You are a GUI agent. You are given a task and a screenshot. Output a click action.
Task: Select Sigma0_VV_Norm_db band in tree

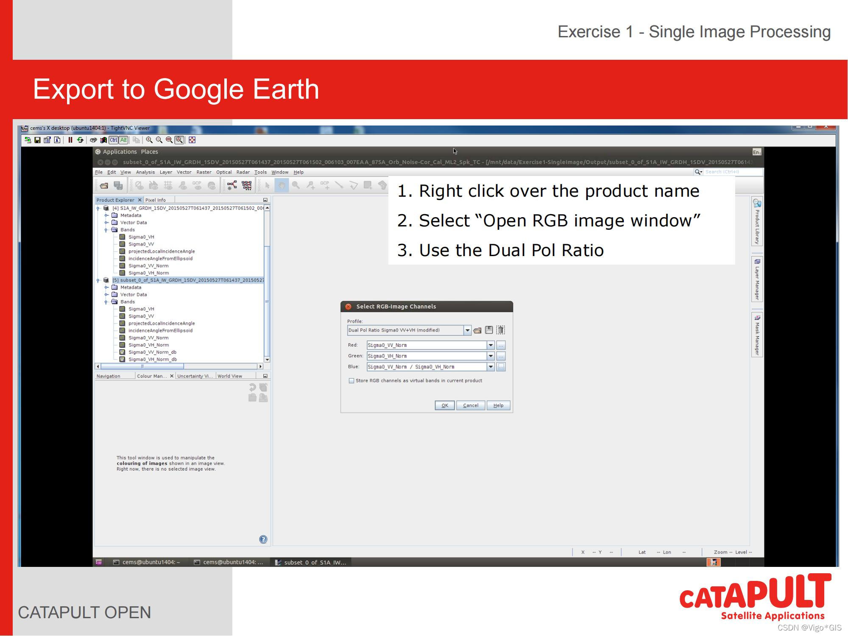pyautogui.click(x=152, y=352)
